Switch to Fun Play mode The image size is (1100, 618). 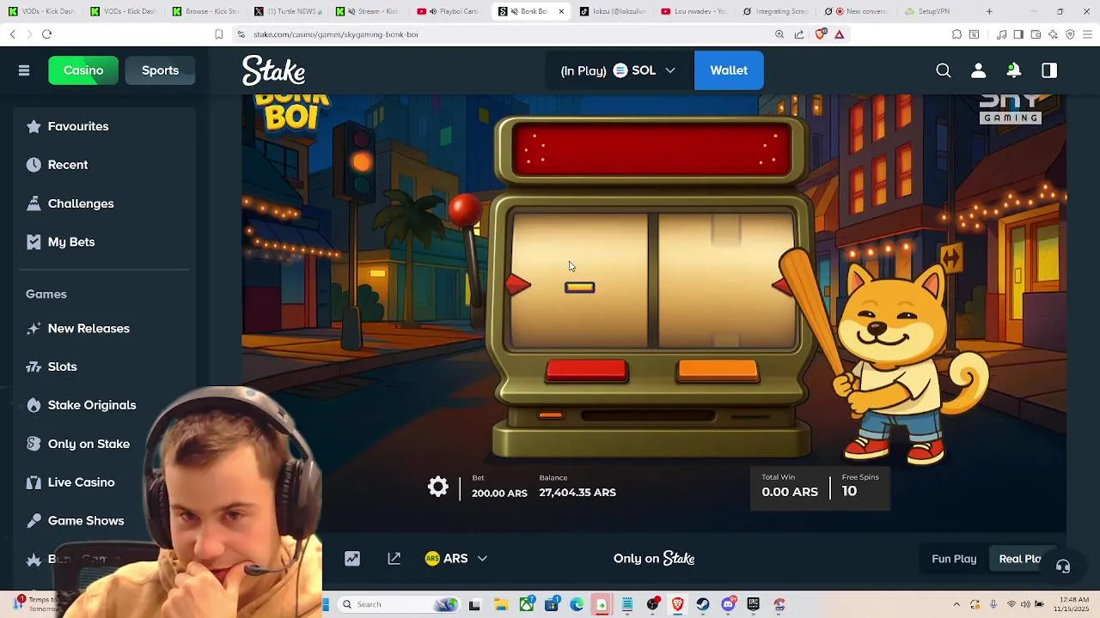[x=954, y=559]
